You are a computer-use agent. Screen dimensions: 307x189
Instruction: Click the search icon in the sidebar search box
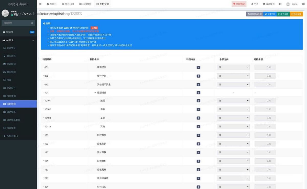[x=32, y=23]
